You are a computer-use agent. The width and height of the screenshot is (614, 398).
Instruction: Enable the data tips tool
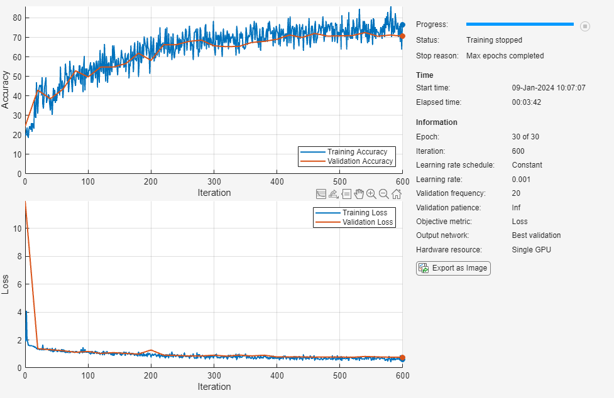(x=346, y=194)
